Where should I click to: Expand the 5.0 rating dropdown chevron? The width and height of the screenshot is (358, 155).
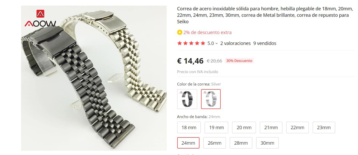point(217,43)
